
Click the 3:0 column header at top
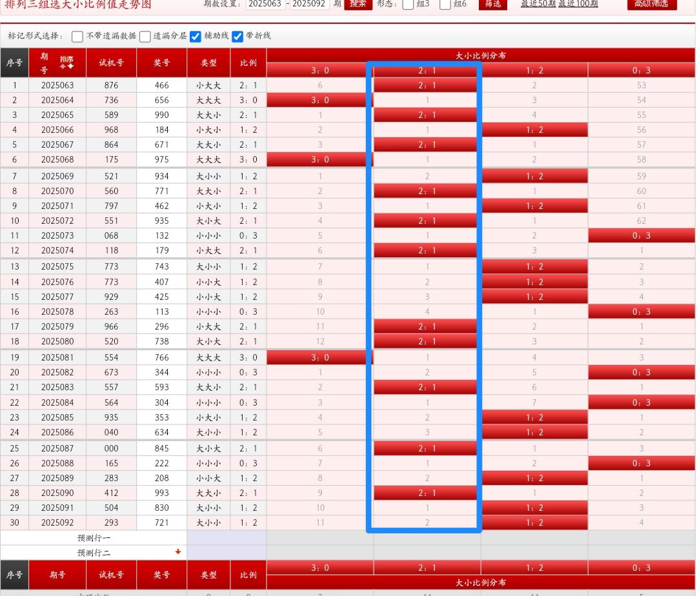319,70
